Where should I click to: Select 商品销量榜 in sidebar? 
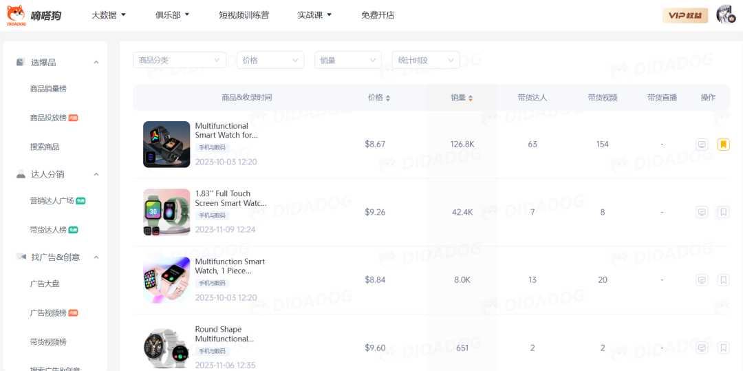[48, 89]
